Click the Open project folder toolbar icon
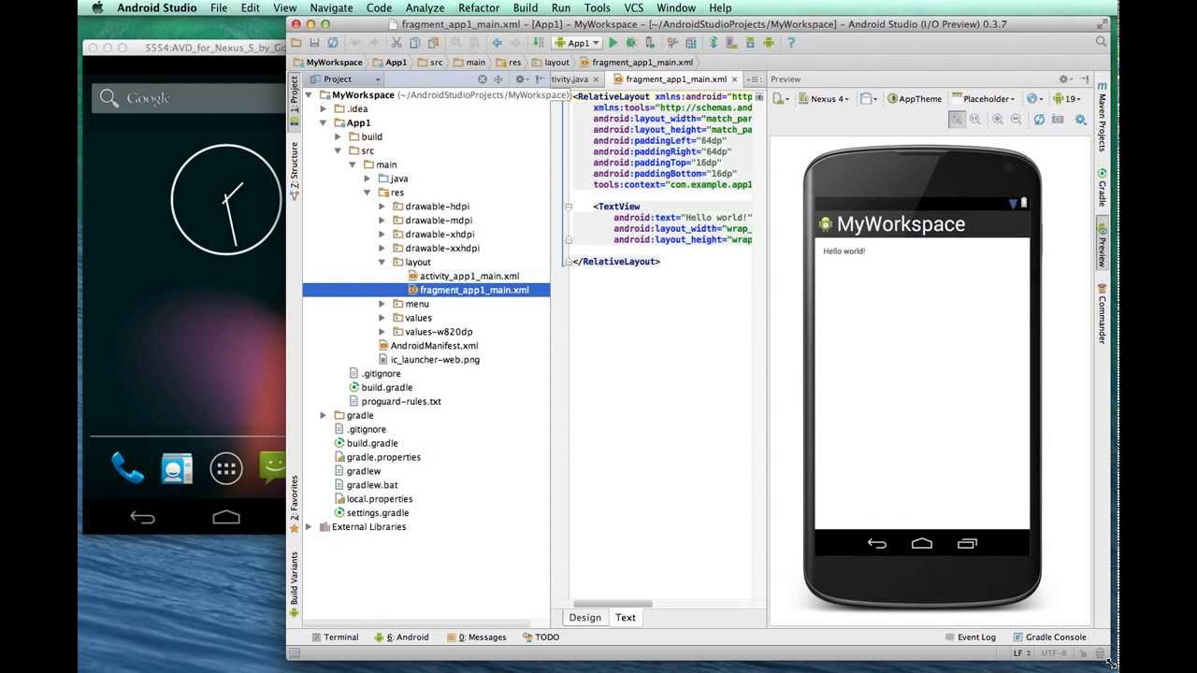Viewport: 1197px width, 673px height. coord(296,43)
